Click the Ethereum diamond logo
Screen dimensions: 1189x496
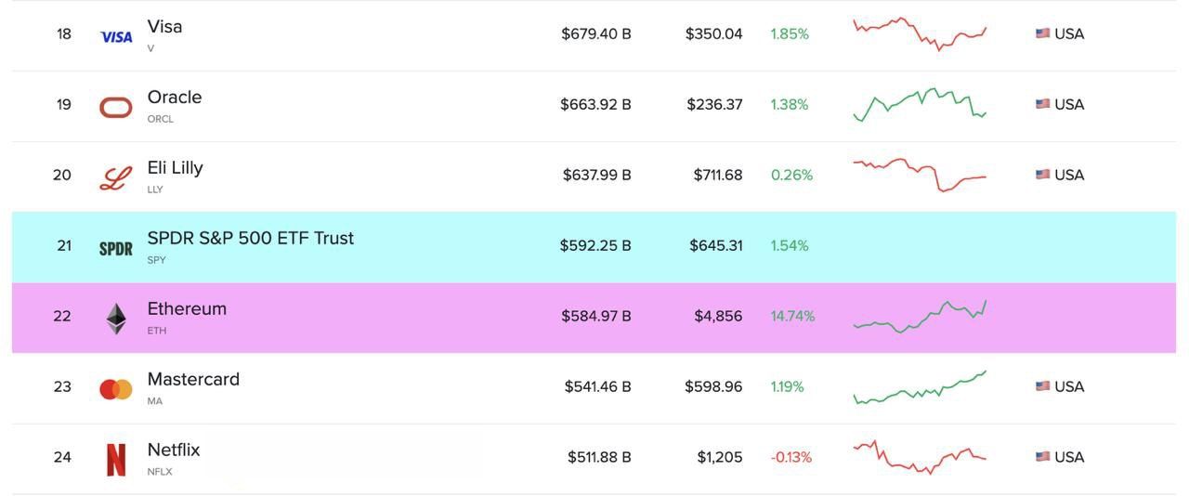point(116,319)
